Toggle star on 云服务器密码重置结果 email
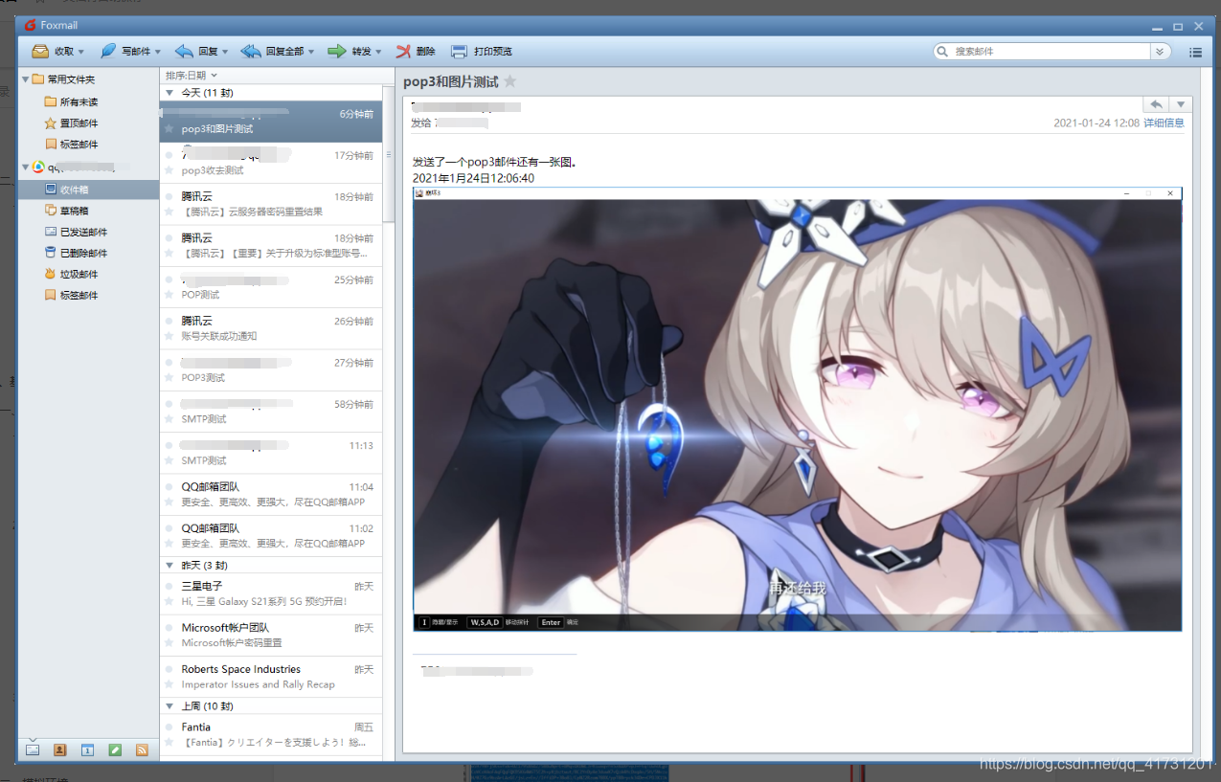 170,212
